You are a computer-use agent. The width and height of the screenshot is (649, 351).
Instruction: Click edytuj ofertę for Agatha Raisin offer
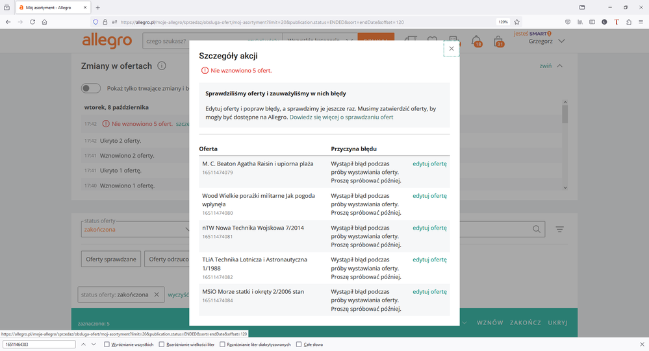click(x=429, y=163)
